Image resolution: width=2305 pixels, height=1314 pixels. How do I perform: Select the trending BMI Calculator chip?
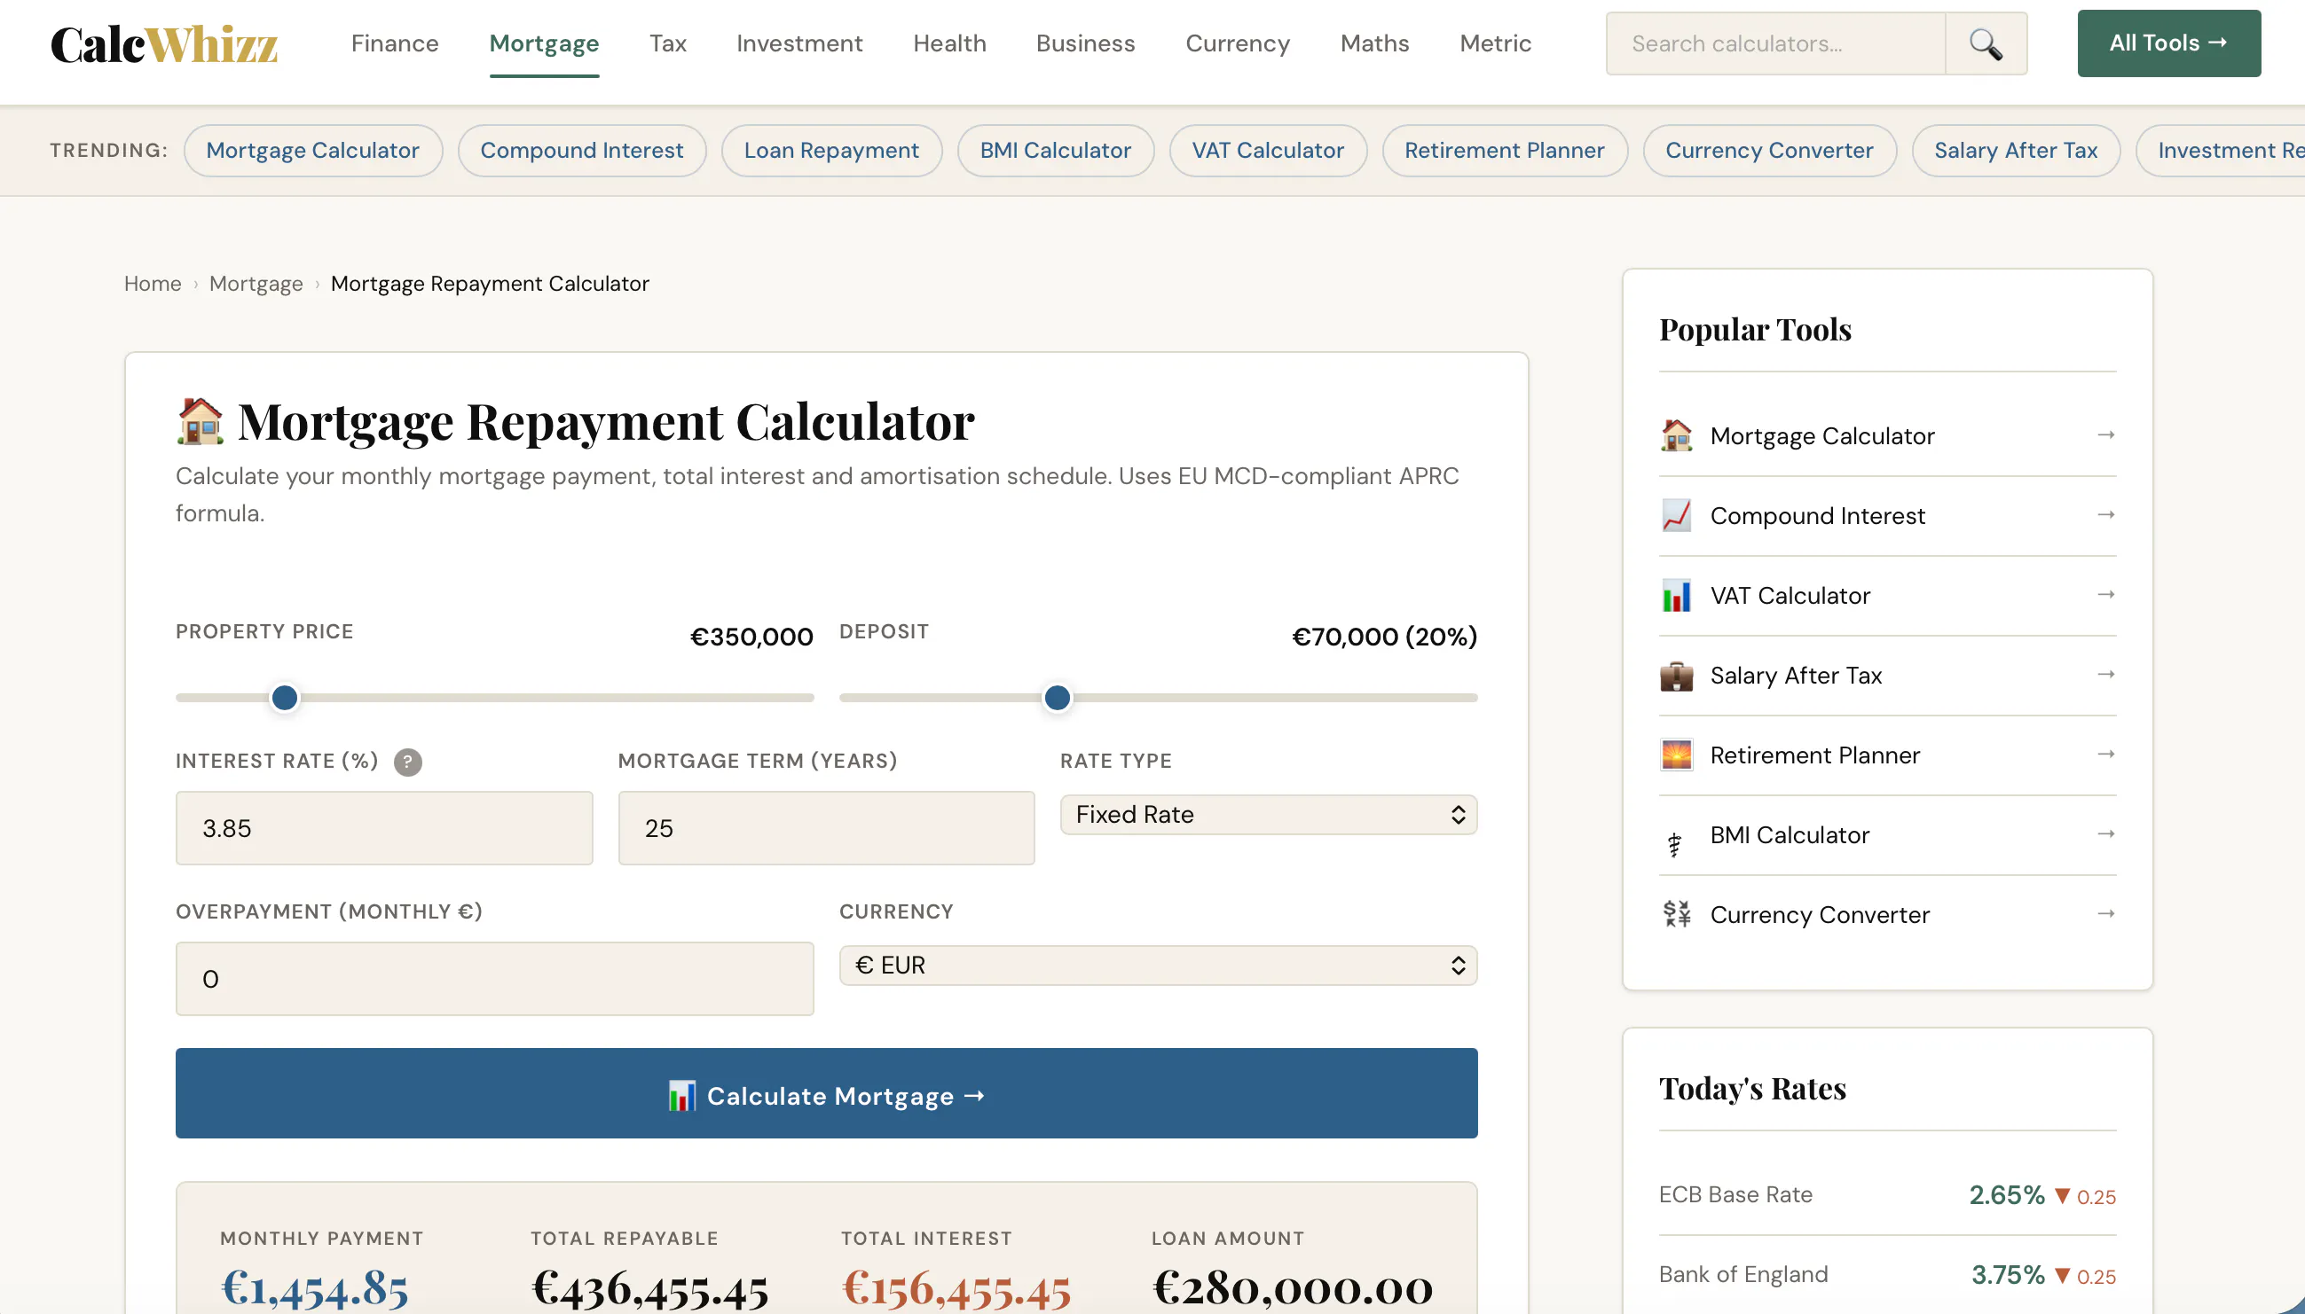1056,150
